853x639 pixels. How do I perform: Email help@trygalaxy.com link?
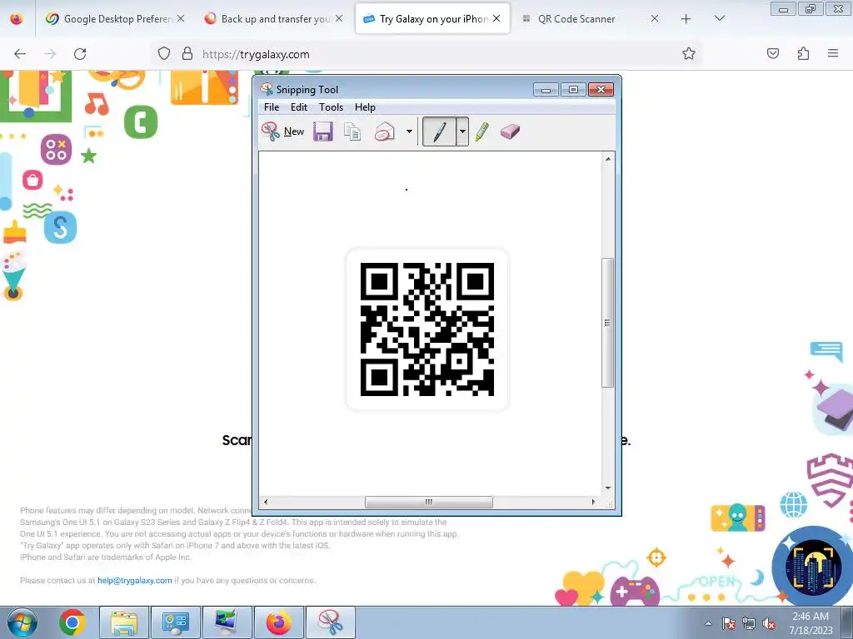coord(134,580)
